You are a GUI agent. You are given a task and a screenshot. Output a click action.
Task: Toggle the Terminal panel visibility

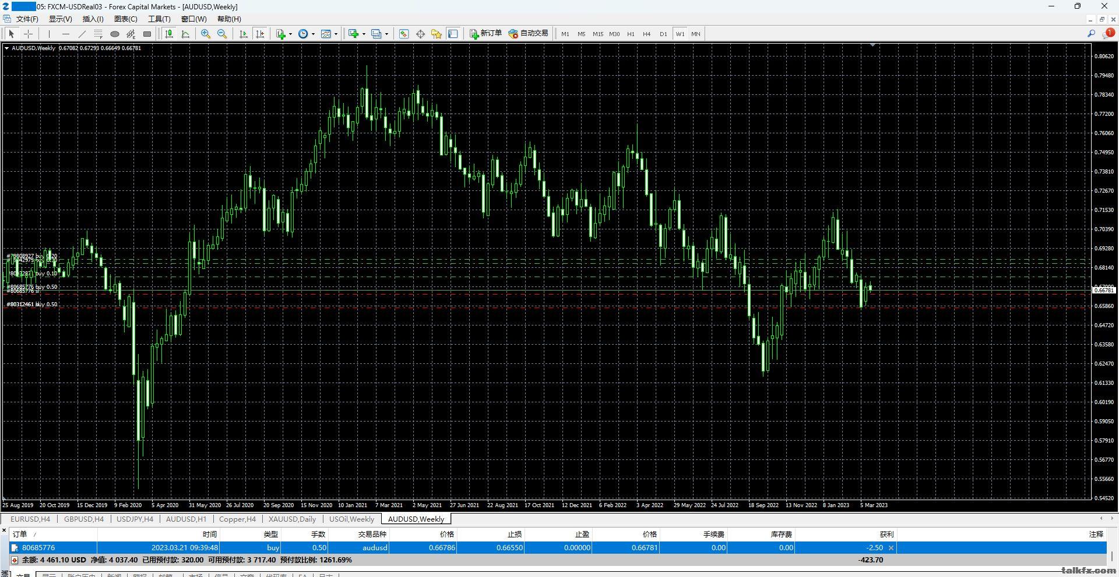point(453,34)
